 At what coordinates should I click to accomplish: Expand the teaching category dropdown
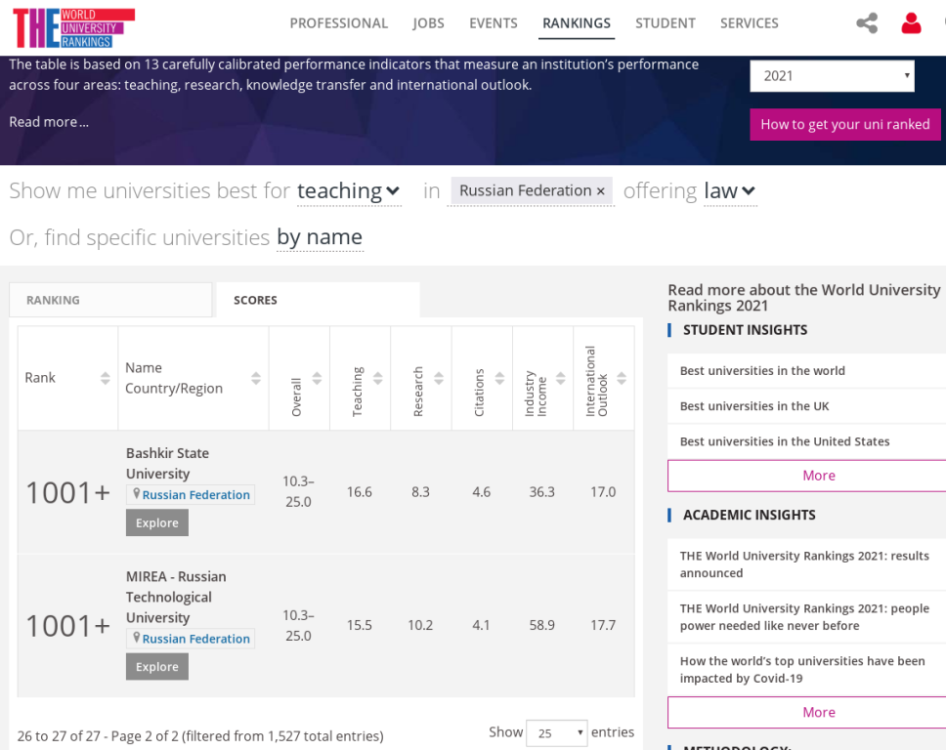[x=349, y=191]
